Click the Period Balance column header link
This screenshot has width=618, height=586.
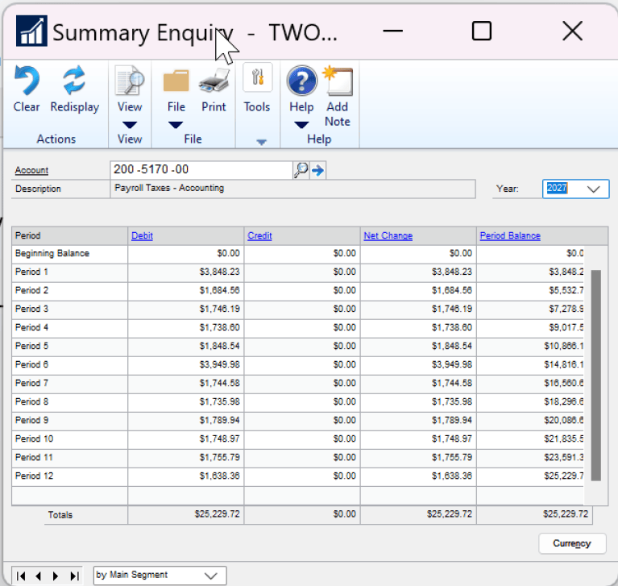pyautogui.click(x=509, y=235)
